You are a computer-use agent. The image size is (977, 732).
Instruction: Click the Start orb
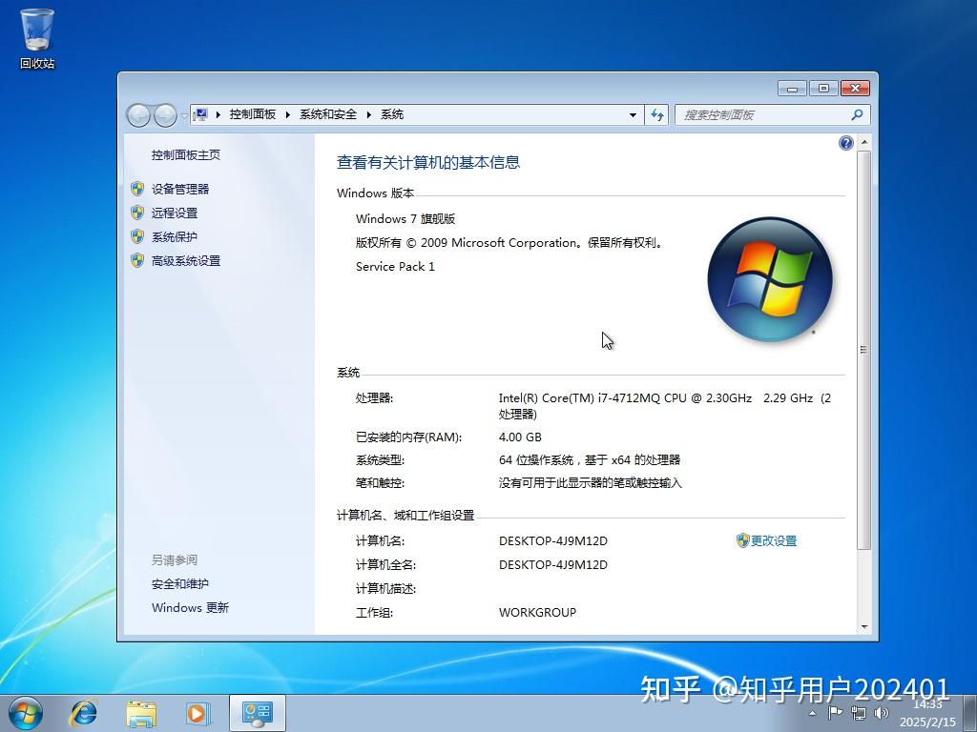tap(25, 713)
